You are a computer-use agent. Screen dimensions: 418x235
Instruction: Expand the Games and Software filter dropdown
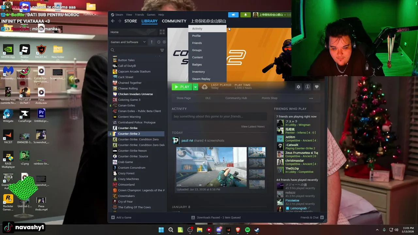pyautogui.click(x=128, y=42)
